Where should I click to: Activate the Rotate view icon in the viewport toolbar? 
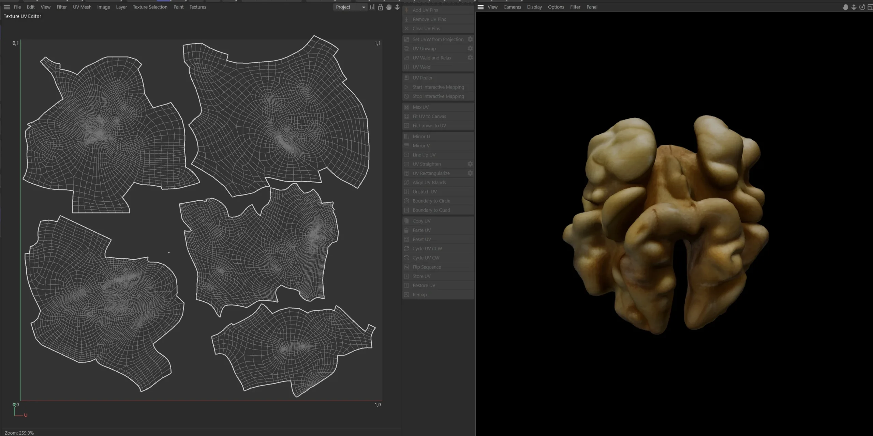pos(862,7)
